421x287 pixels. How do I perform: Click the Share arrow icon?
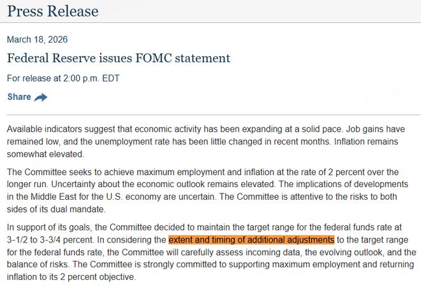point(41,97)
